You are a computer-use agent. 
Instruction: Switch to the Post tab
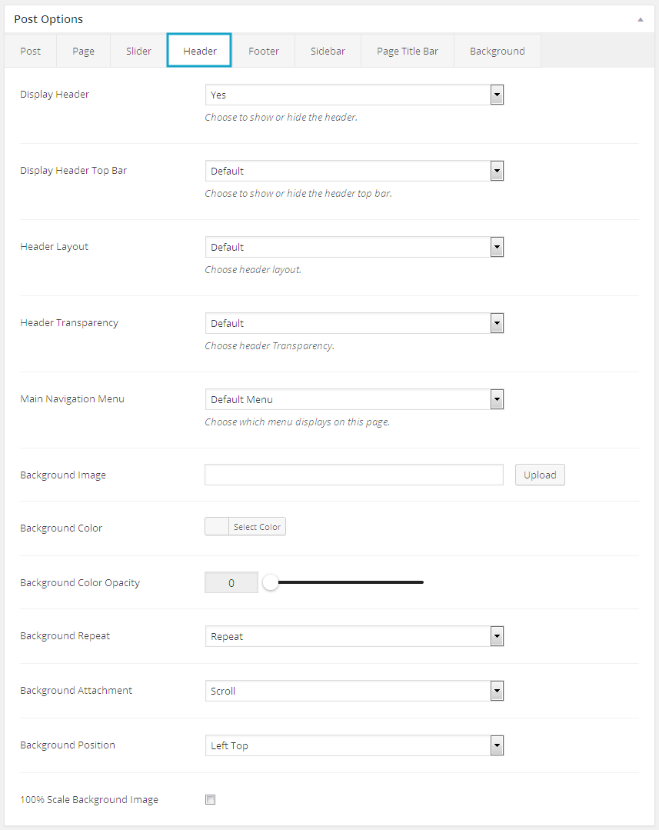click(31, 52)
